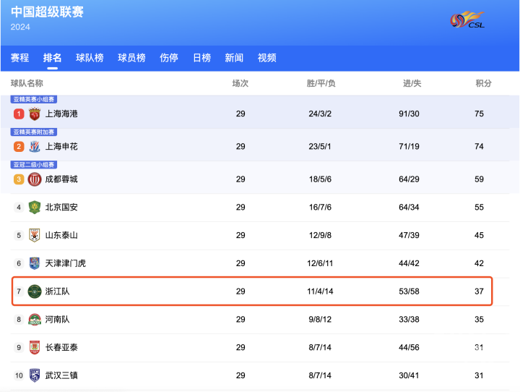Click the 47/39 goals for 山东泰山
The width and height of the screenshot is (520, 392).
tap(409, 235)
